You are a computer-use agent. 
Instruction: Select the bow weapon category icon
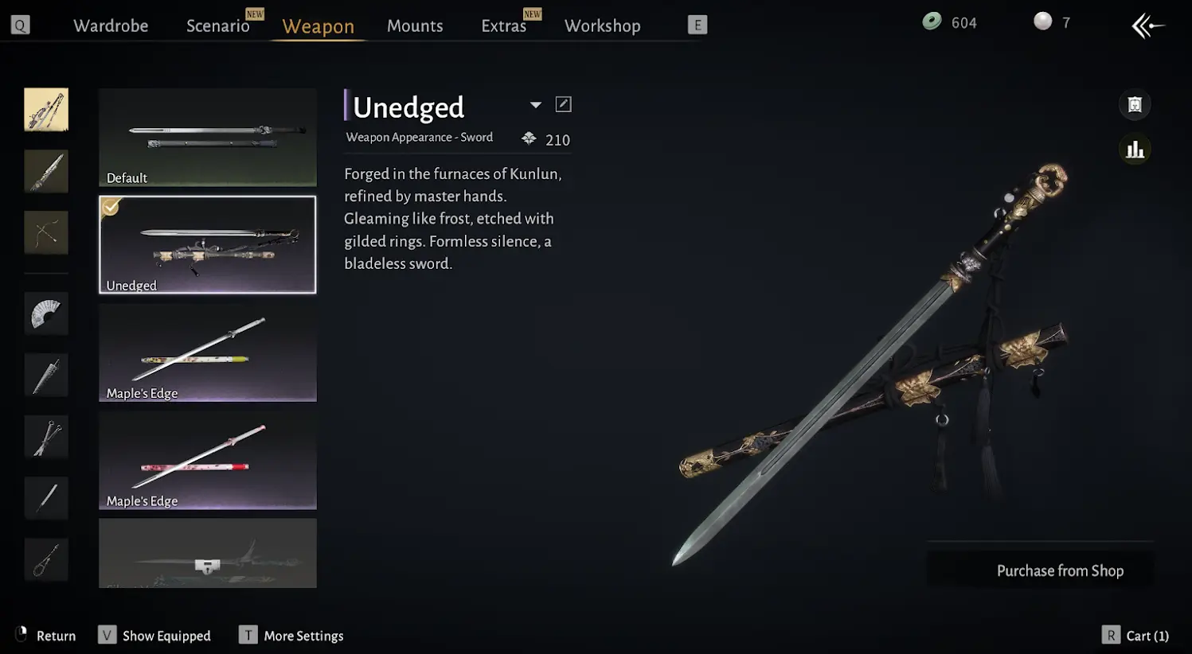(x=46, y=233)
